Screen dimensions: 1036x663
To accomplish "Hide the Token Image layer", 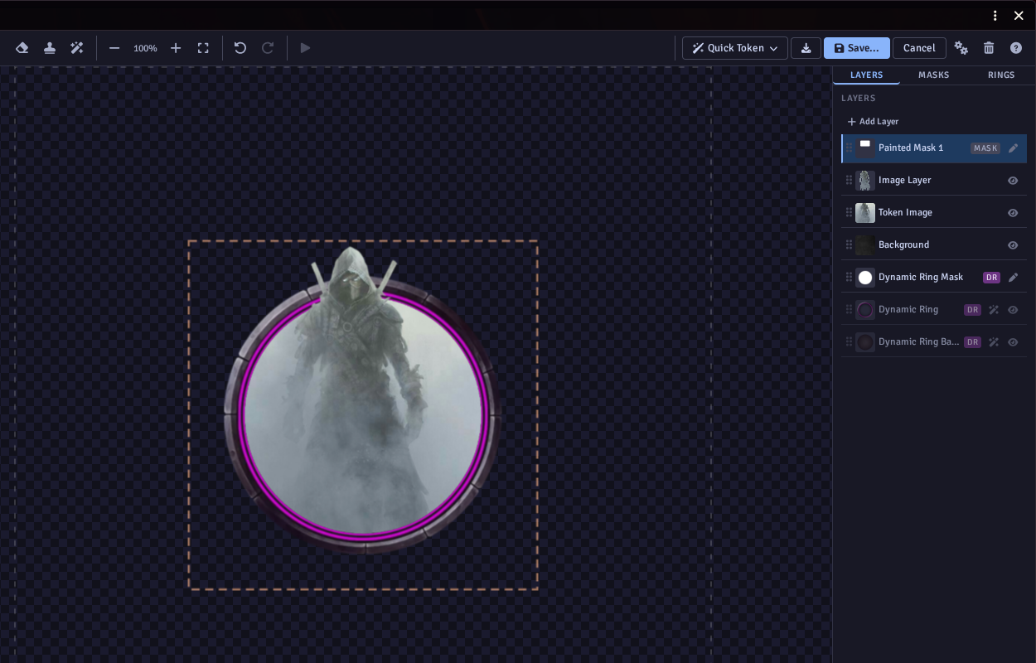I will click(1013, 213).
